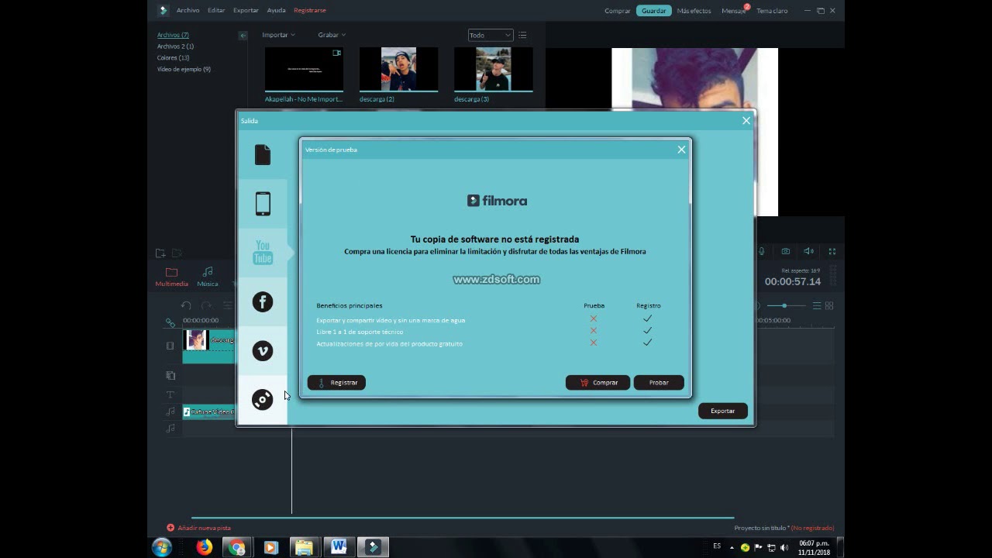Open Firefox from the taskbar
Image resolution: width=992 pixels, height=558 pixels.
click(204, 547)
